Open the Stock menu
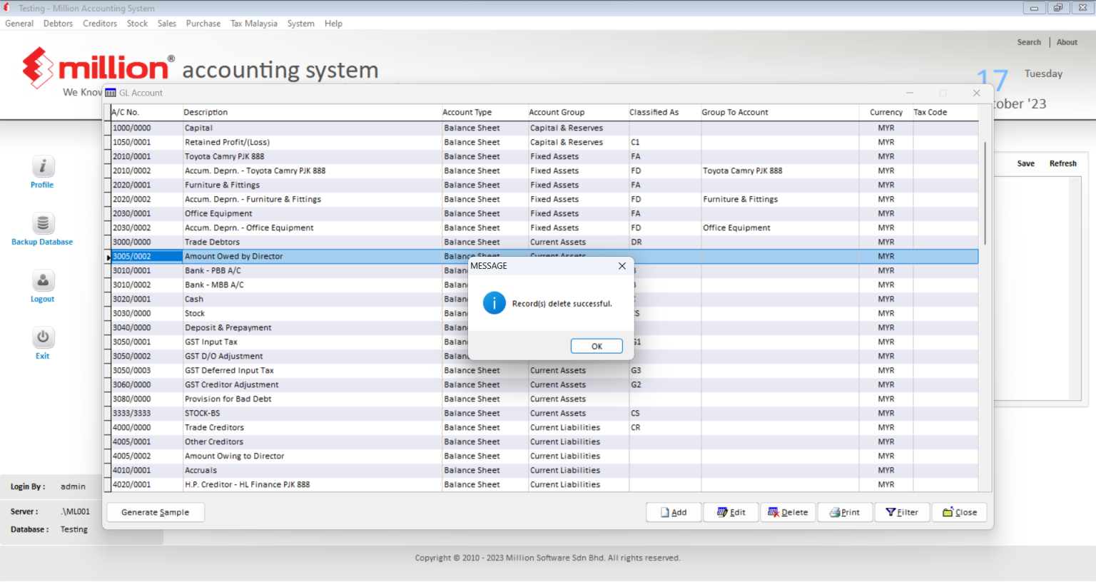Image resolution: width=1096 pixels, height=582 pixels. pyautogui.click(x=137, y=24)
